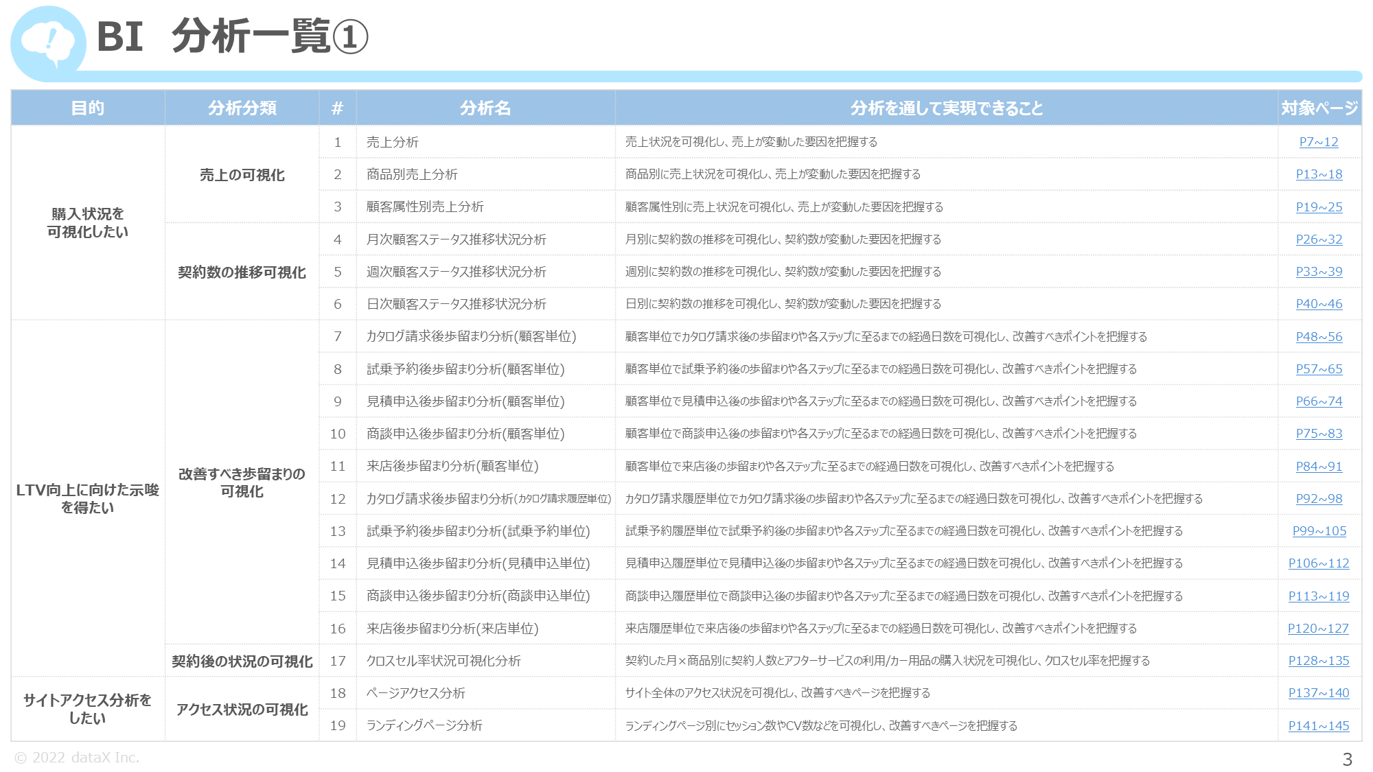1373x772 pixels.
Task: Click 商談申込後歩留まり分析(商談申込単位) name
Action: point(478,596)
